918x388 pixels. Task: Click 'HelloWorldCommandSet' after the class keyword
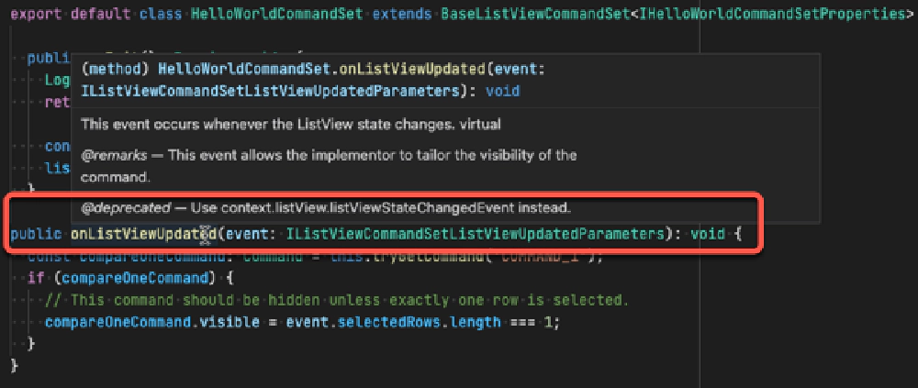[276, 14]
